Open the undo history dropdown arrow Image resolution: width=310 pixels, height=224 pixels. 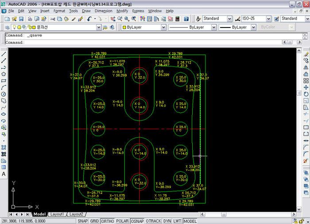point(95,19)
